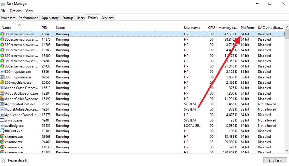Viewport: 289px width, 166px height.
Task: Click the vertical scrollbar thumb
Action: [287, 34]
